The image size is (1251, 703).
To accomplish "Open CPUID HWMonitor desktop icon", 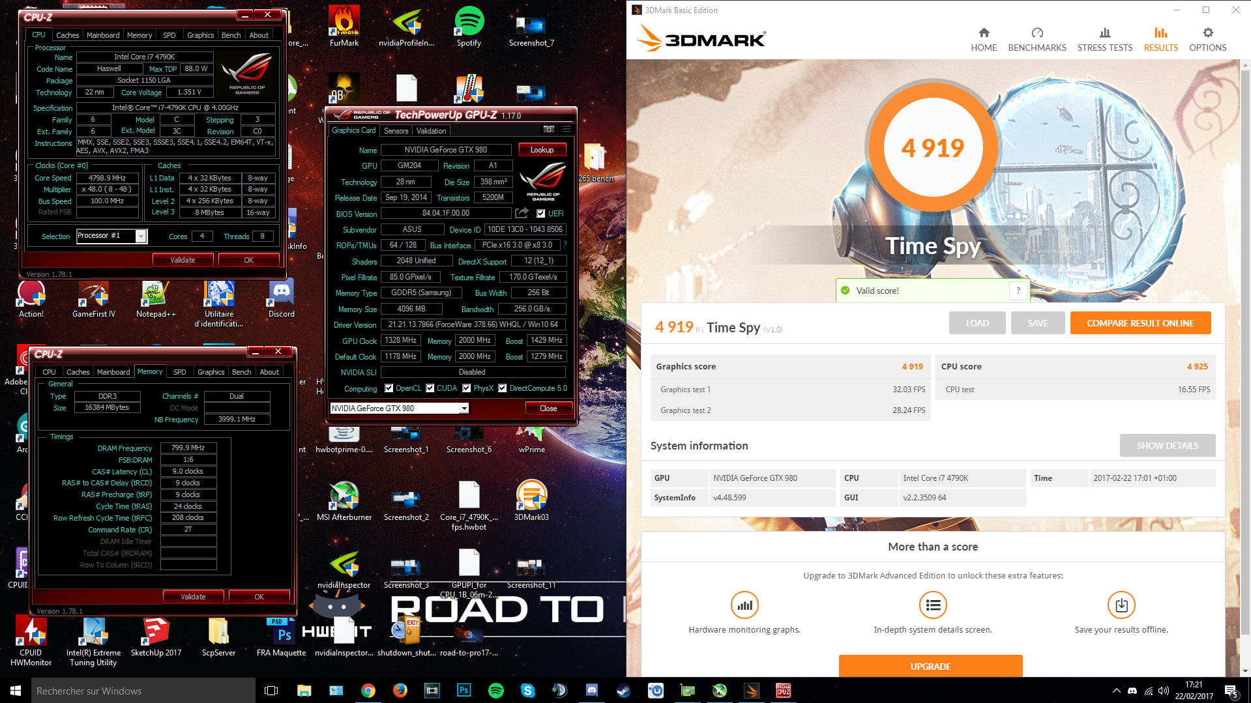I will [31, 641].
